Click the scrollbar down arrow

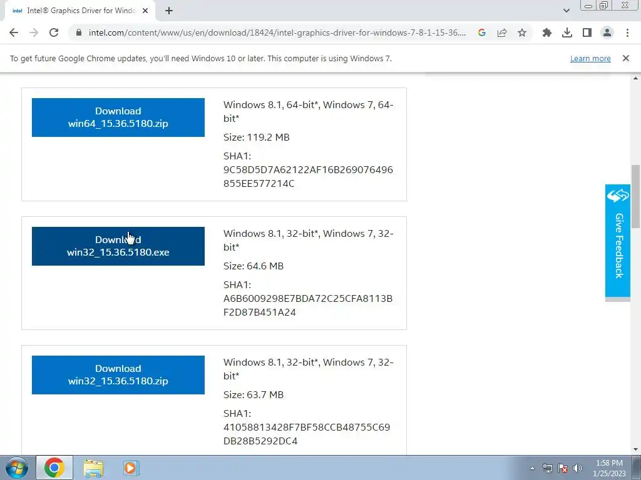[635, 450]
